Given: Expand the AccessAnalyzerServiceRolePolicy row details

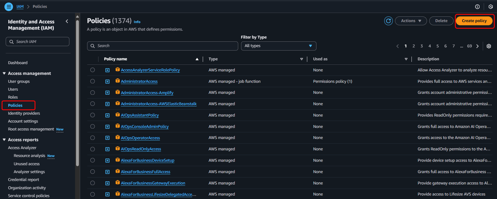Looking at the screenshot, I should (107, 70).
